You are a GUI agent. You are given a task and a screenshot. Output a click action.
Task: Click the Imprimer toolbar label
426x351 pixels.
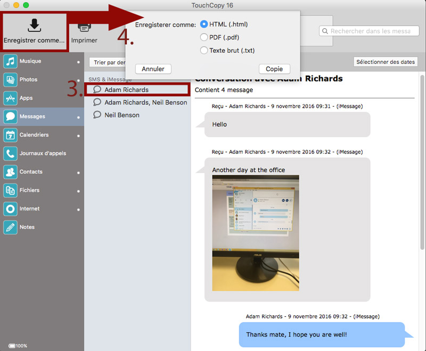coord(84,40)
